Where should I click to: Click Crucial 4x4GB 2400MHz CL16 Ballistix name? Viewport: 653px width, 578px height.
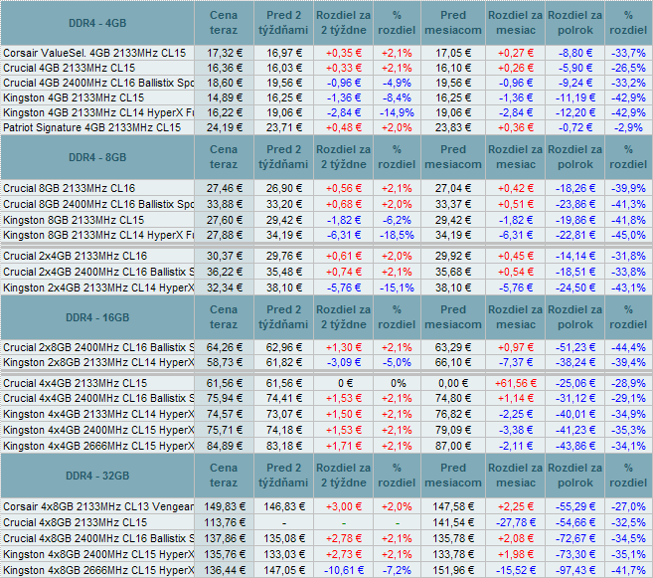pyautogui.click(x=97, y=398)
